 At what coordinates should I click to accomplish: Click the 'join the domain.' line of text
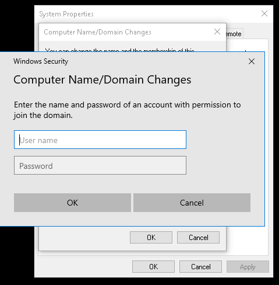(x=43, y=116)
